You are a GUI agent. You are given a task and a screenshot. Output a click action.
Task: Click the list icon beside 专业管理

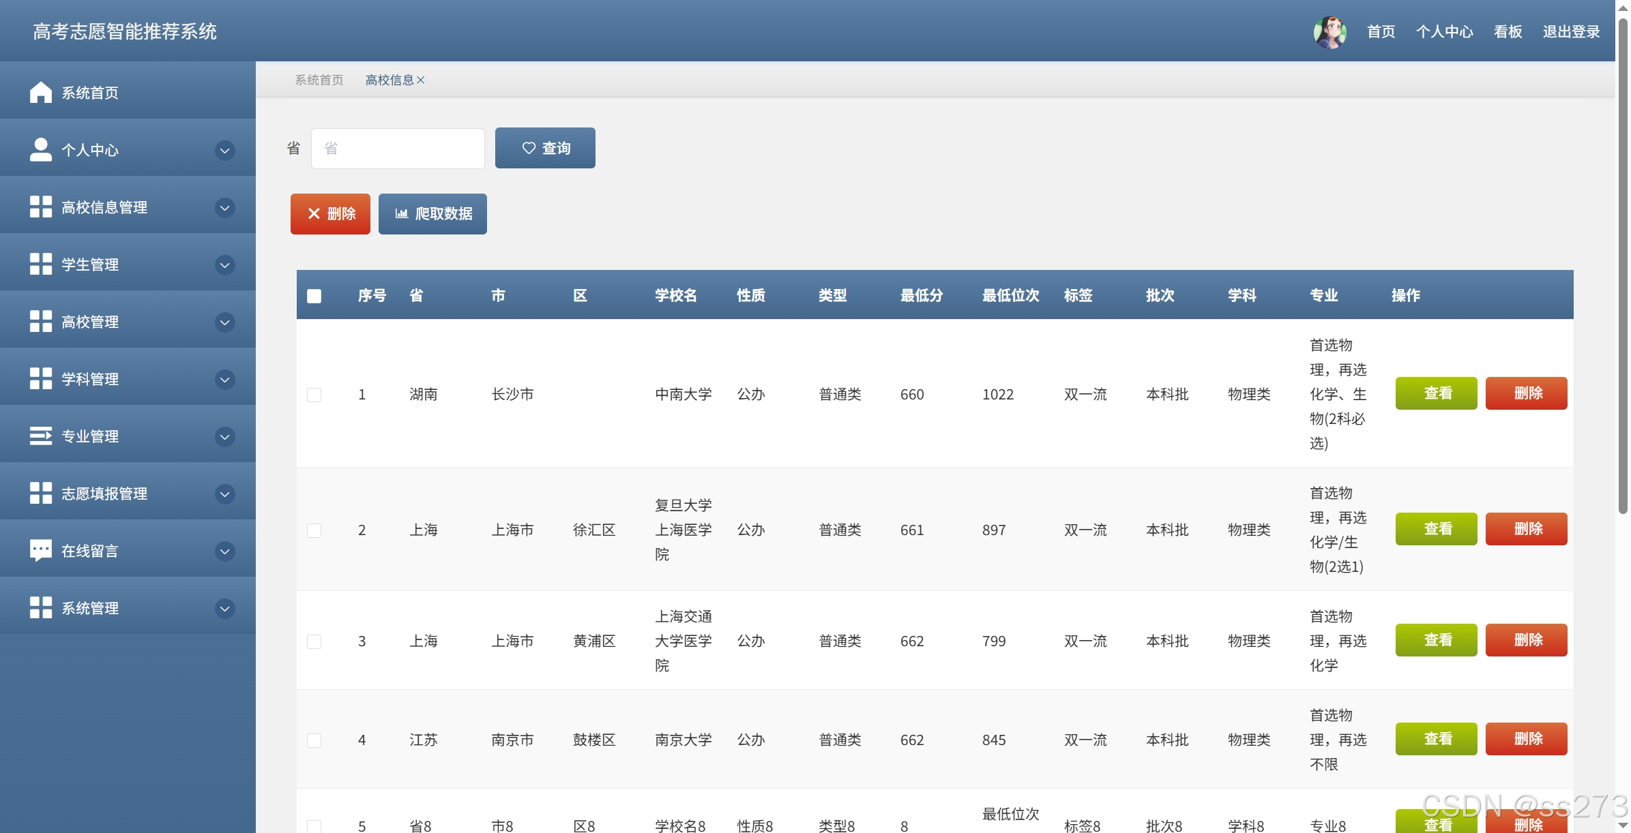click(x=41, y=436)
